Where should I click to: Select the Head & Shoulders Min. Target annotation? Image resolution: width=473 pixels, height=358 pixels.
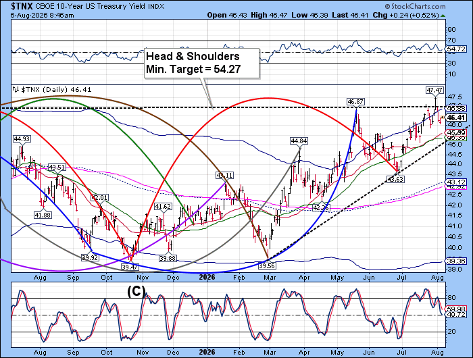coord(202,63)
